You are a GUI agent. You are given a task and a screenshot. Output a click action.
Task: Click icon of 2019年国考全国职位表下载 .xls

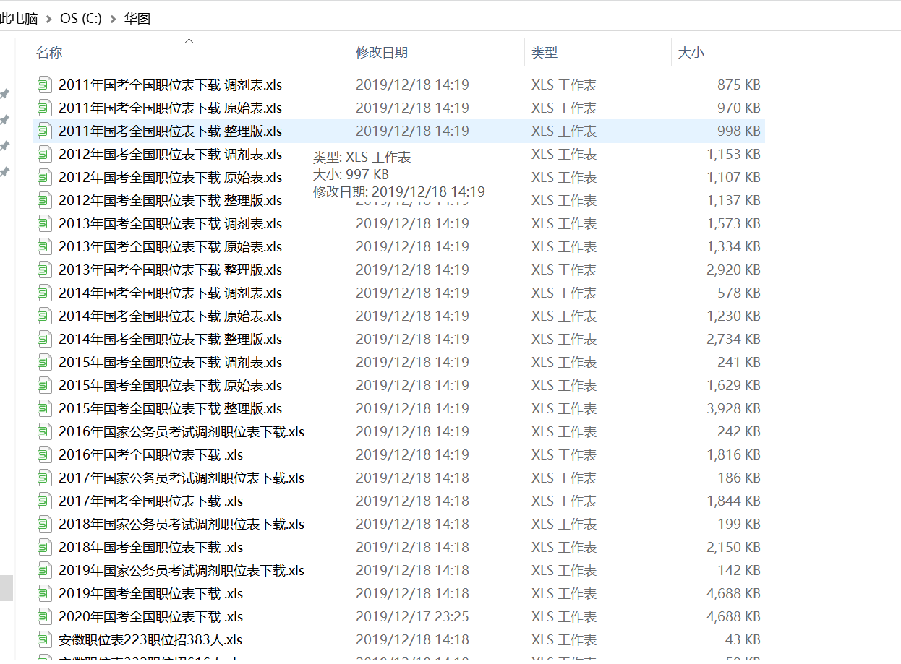pyautogui.click(x=45, y=593)
